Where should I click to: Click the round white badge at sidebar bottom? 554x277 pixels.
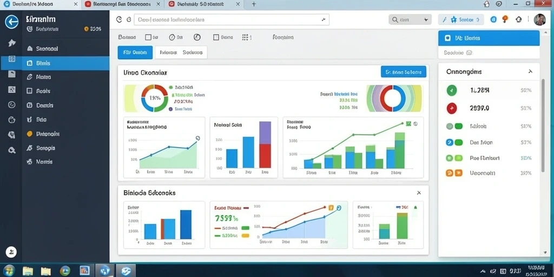tap(11, 252)
